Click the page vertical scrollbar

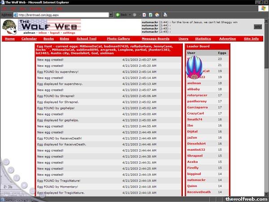pos(266,112)
